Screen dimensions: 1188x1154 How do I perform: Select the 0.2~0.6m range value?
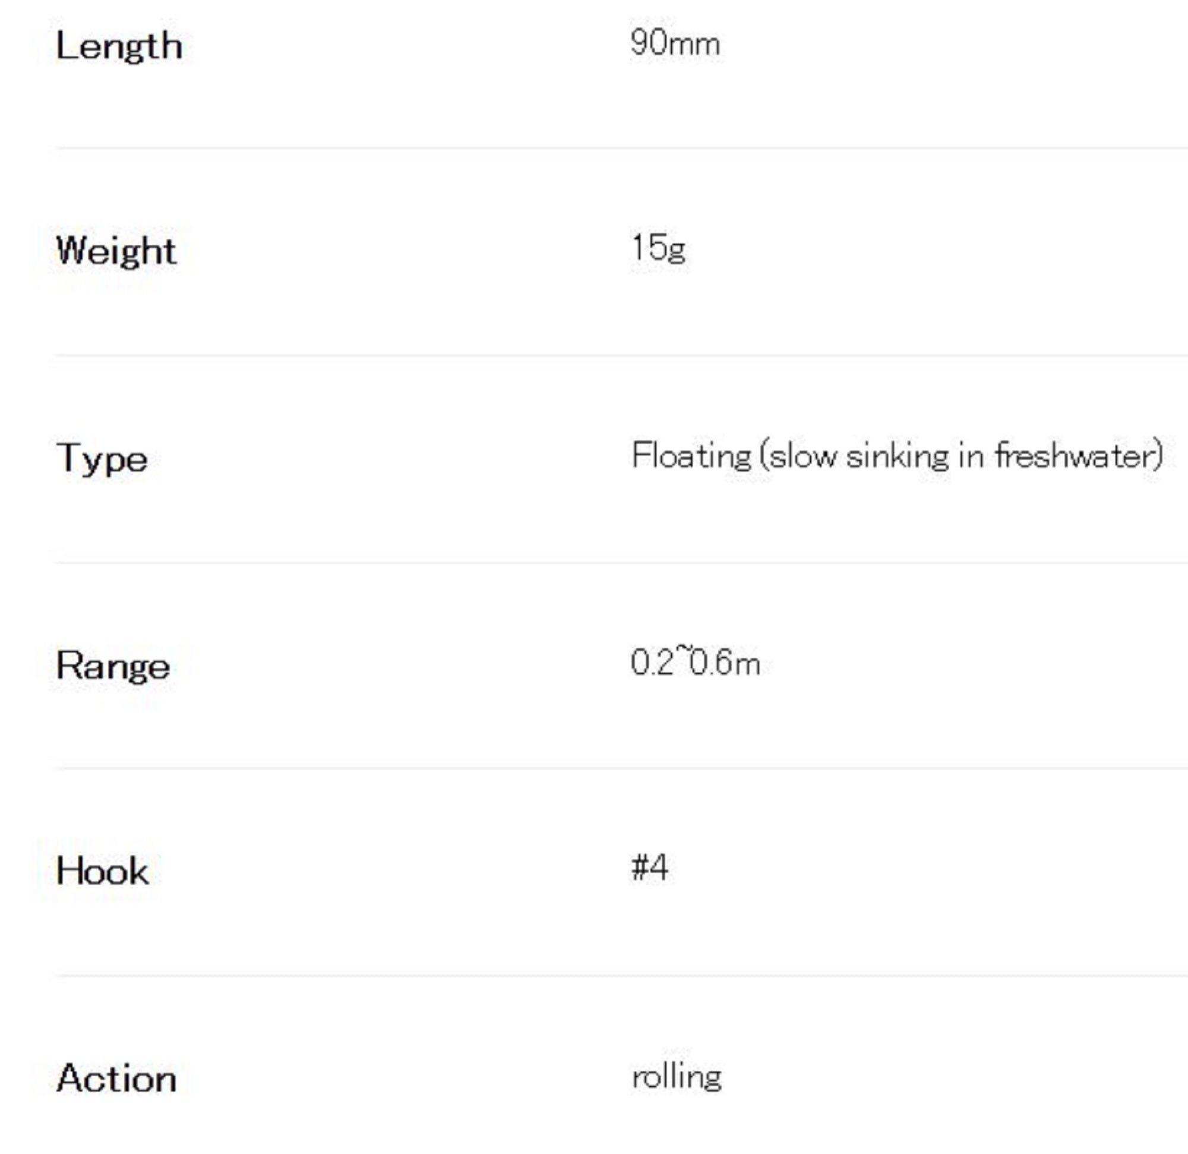click(x=694, y=662)
